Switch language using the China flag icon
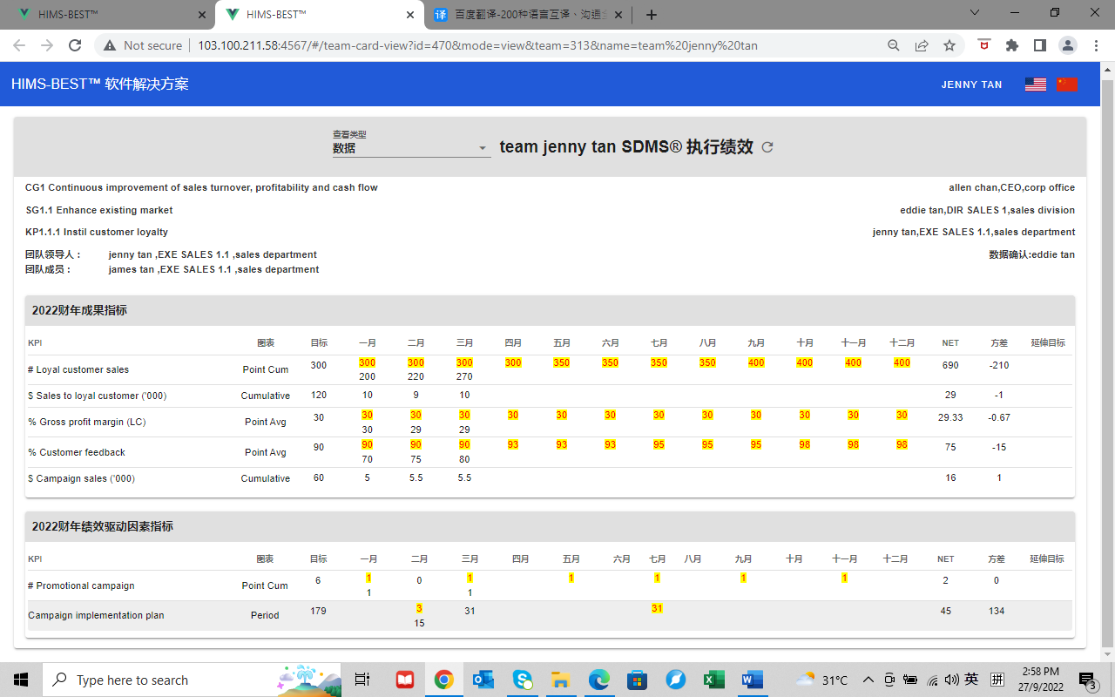Image resolution: width=1115 pixels, height=697 pixels. click(1067, 85)
